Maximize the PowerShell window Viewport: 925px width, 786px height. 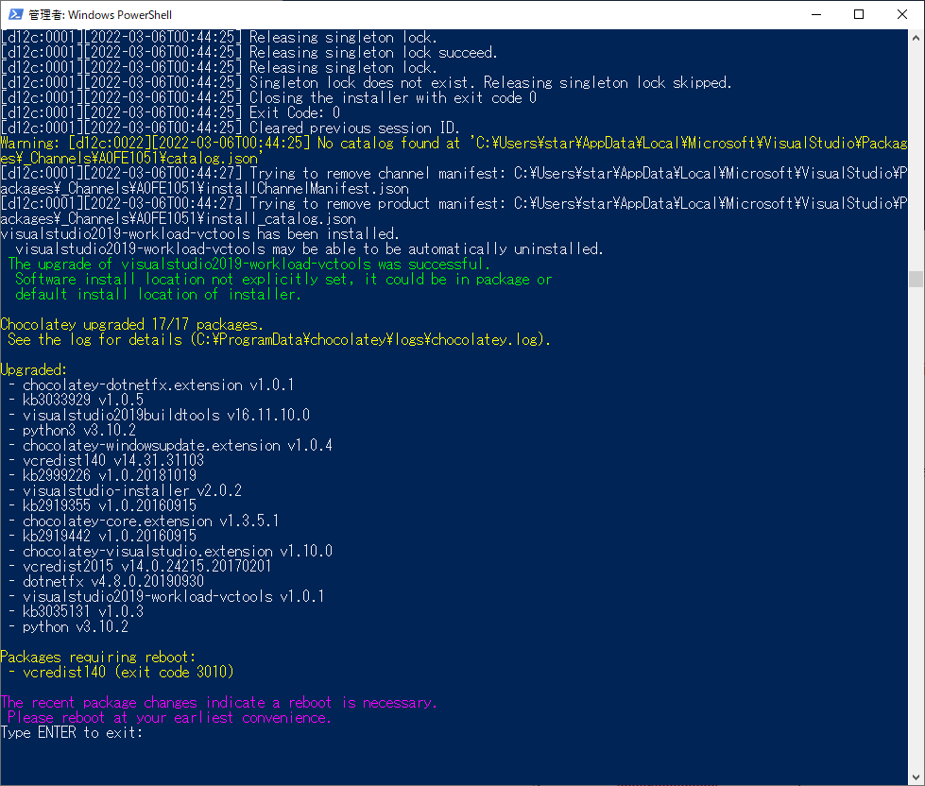tap(859, 14)
